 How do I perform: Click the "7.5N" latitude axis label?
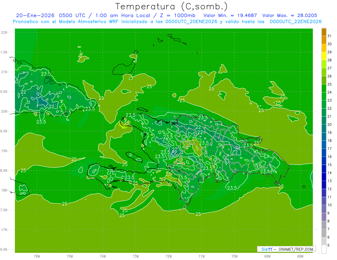(4, 210)
